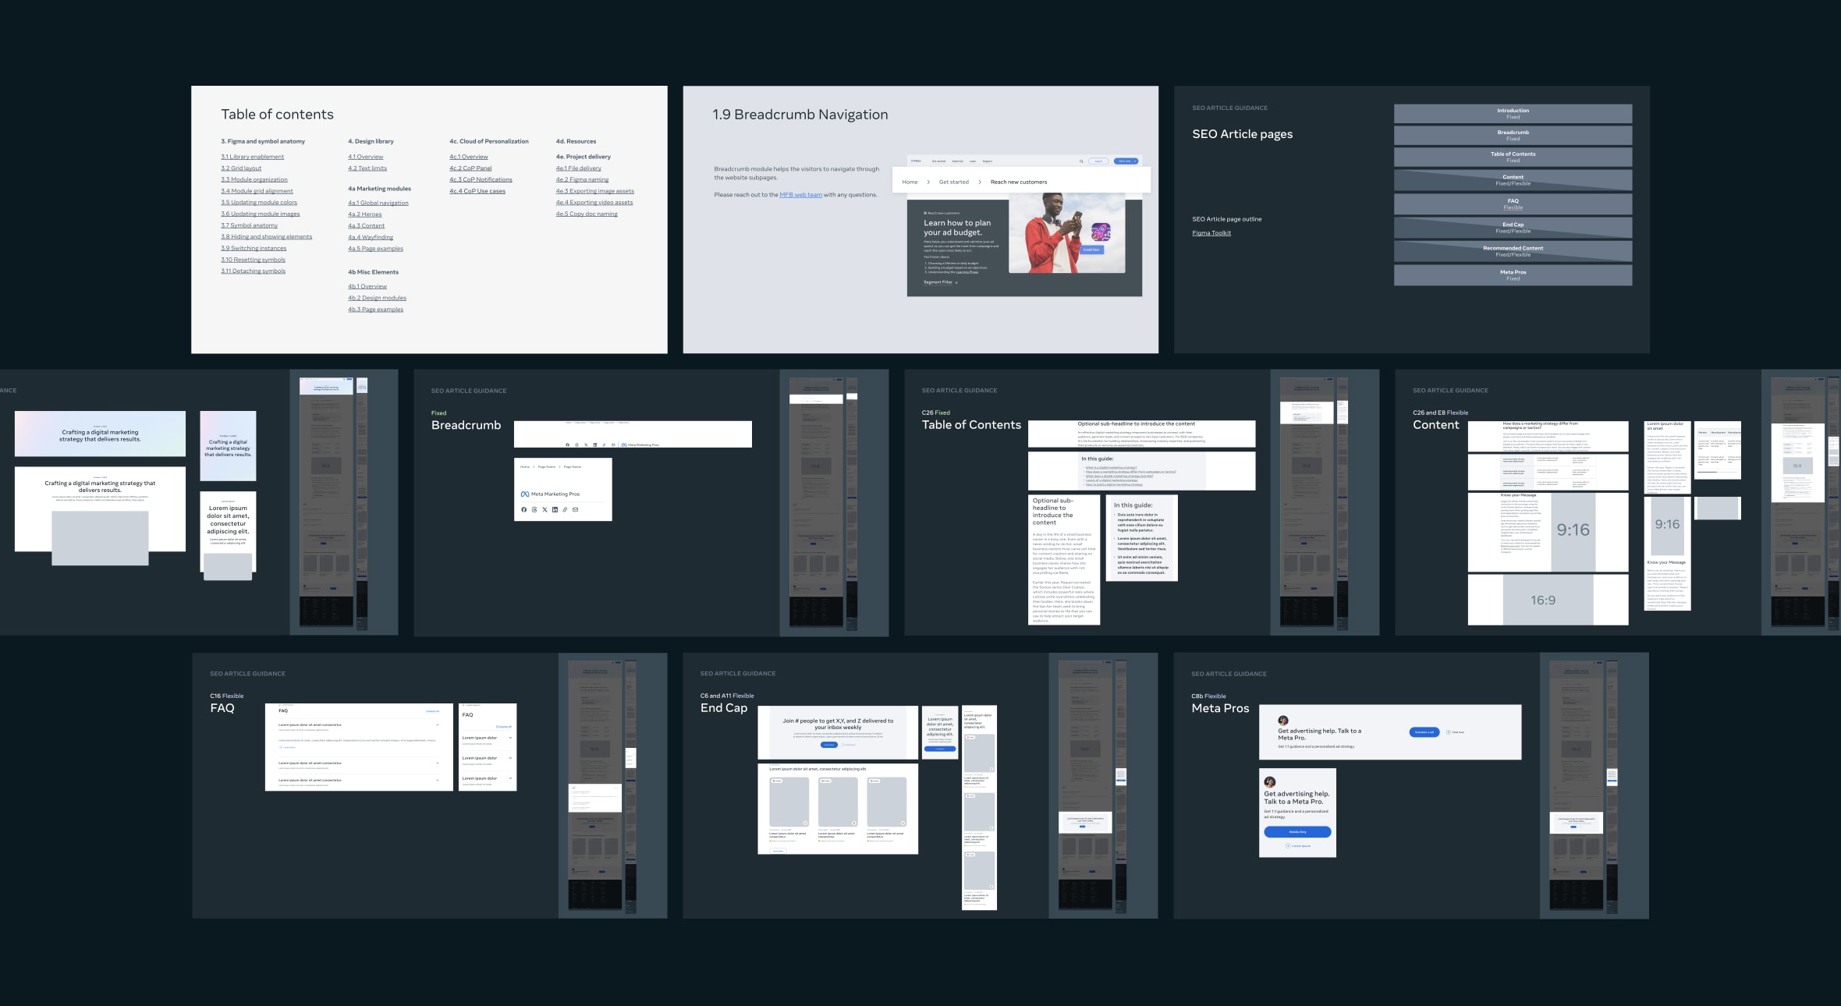Image resolution: width=1841 pixels, height=1006 pixels.
Task: Click chevron before Reach new customers breadcrumb
Action: pos(980,182)
